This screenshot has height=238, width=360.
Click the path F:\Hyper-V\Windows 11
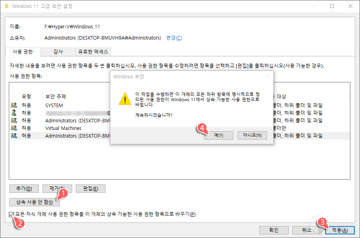pos(72,26)
